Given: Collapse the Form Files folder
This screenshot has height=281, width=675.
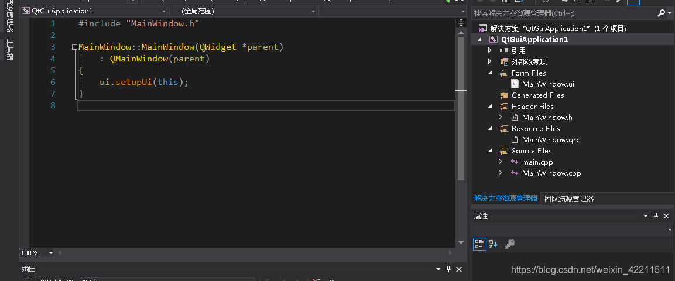Looking at the screenshot, I should point(490,73).
